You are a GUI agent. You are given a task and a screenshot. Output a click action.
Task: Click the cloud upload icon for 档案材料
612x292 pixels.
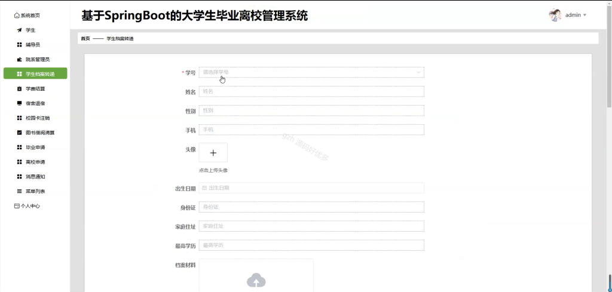[x=256, y=281]
